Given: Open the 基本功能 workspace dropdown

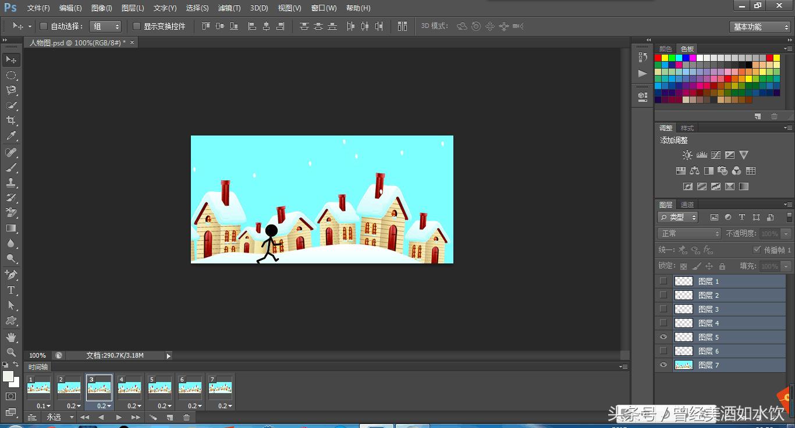Looking at the screenshot, I should (x=760, y=27).
